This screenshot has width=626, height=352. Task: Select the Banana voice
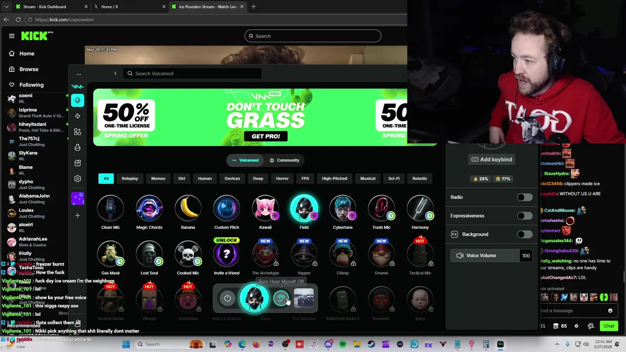(x=188, y=209)
